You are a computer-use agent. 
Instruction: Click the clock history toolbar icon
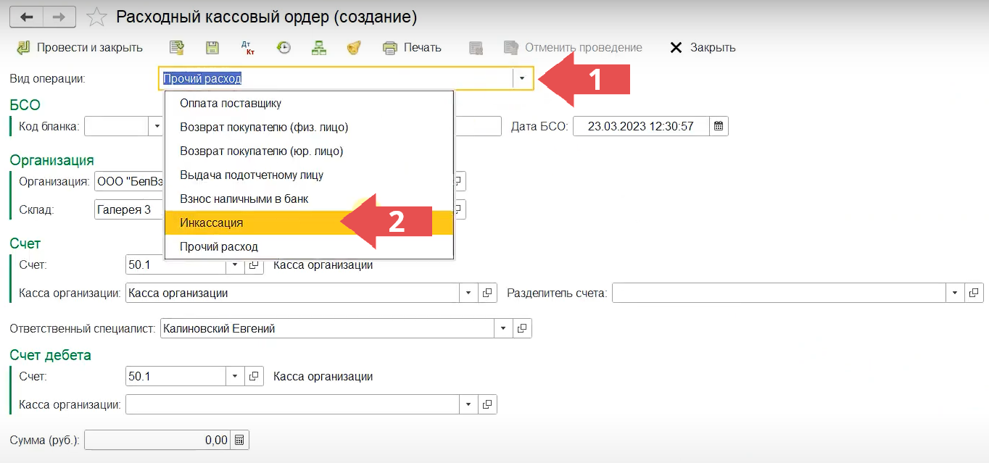pos(284,48)
